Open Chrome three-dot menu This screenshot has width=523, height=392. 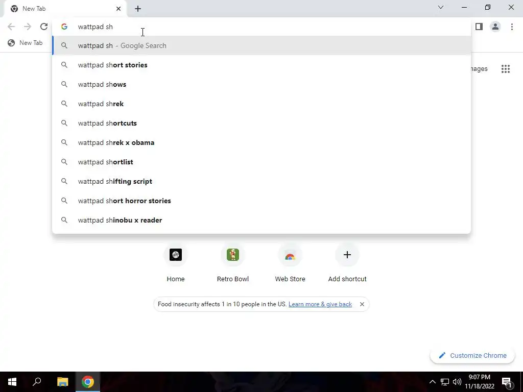[512, 27]
